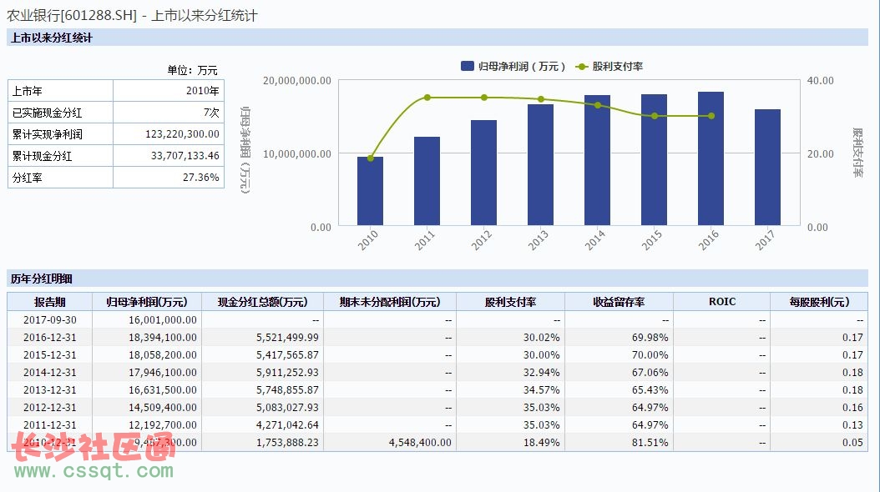Click dividend total 5,083,027.93

(287, 408)
